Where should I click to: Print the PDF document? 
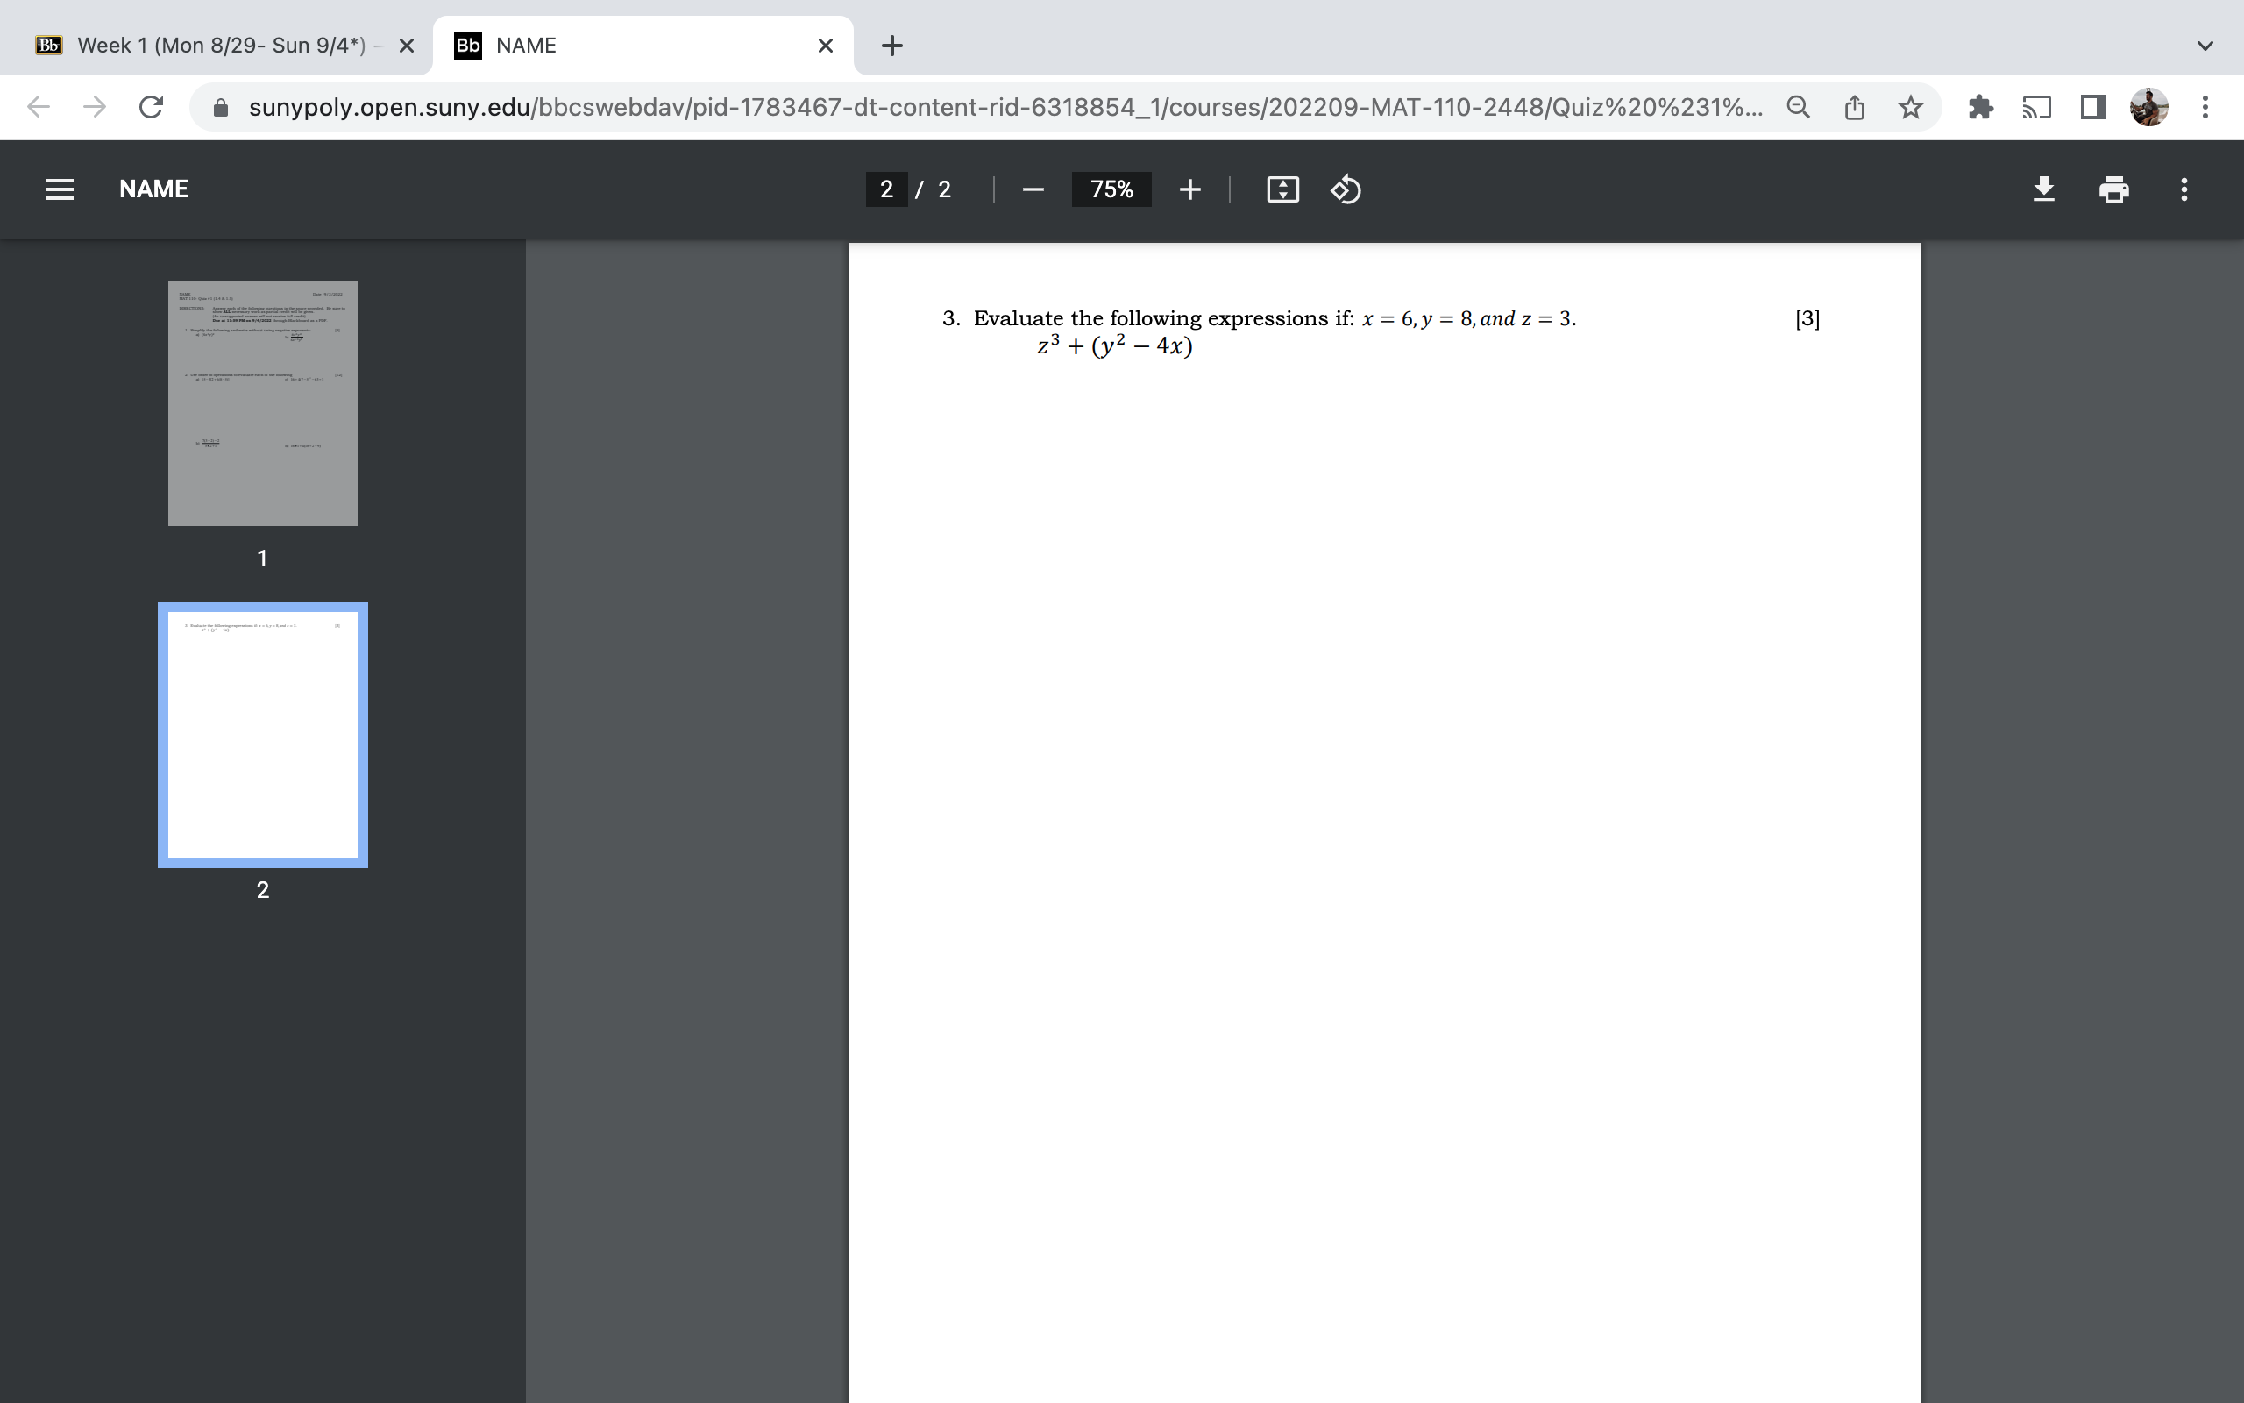pos(2113,189)
